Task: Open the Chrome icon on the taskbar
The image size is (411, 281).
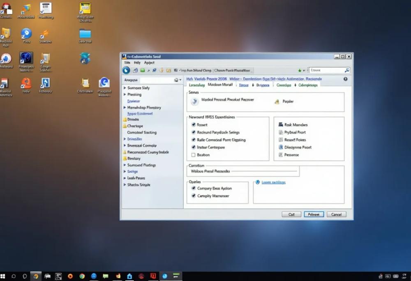Action: 82,276
